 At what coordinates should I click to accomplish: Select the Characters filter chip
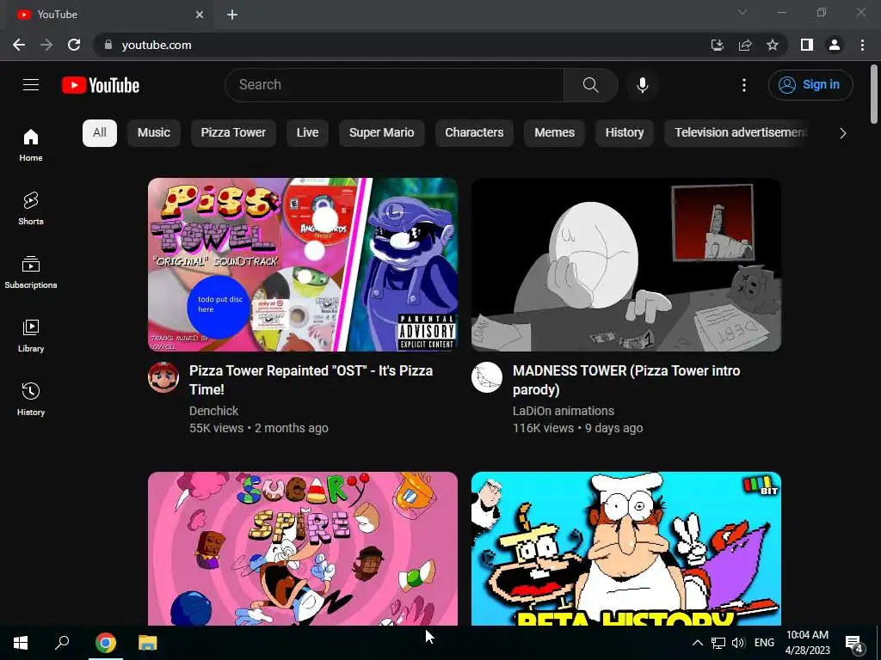click(474, 133)
